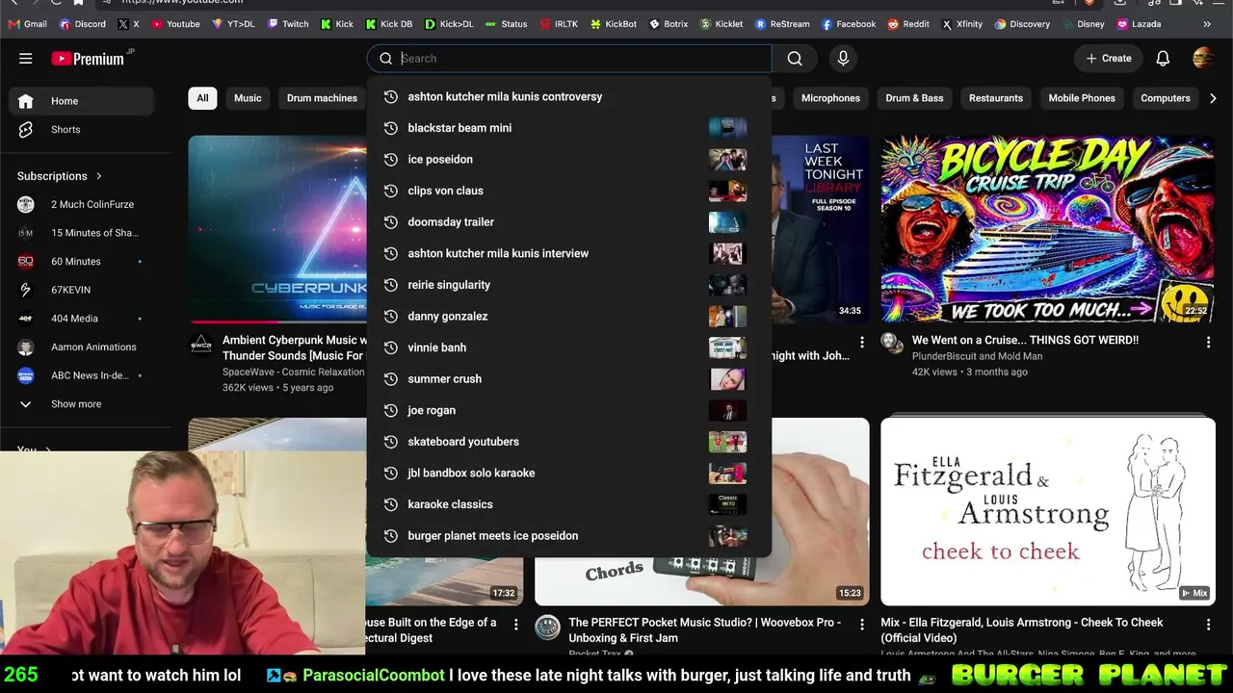Choose suggestion 'skateboard youtubers'
The height and width of the screenshot is (693, 1233).
coord(569,442)
